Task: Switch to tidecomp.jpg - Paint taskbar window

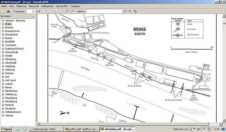Action: point(46,129)
